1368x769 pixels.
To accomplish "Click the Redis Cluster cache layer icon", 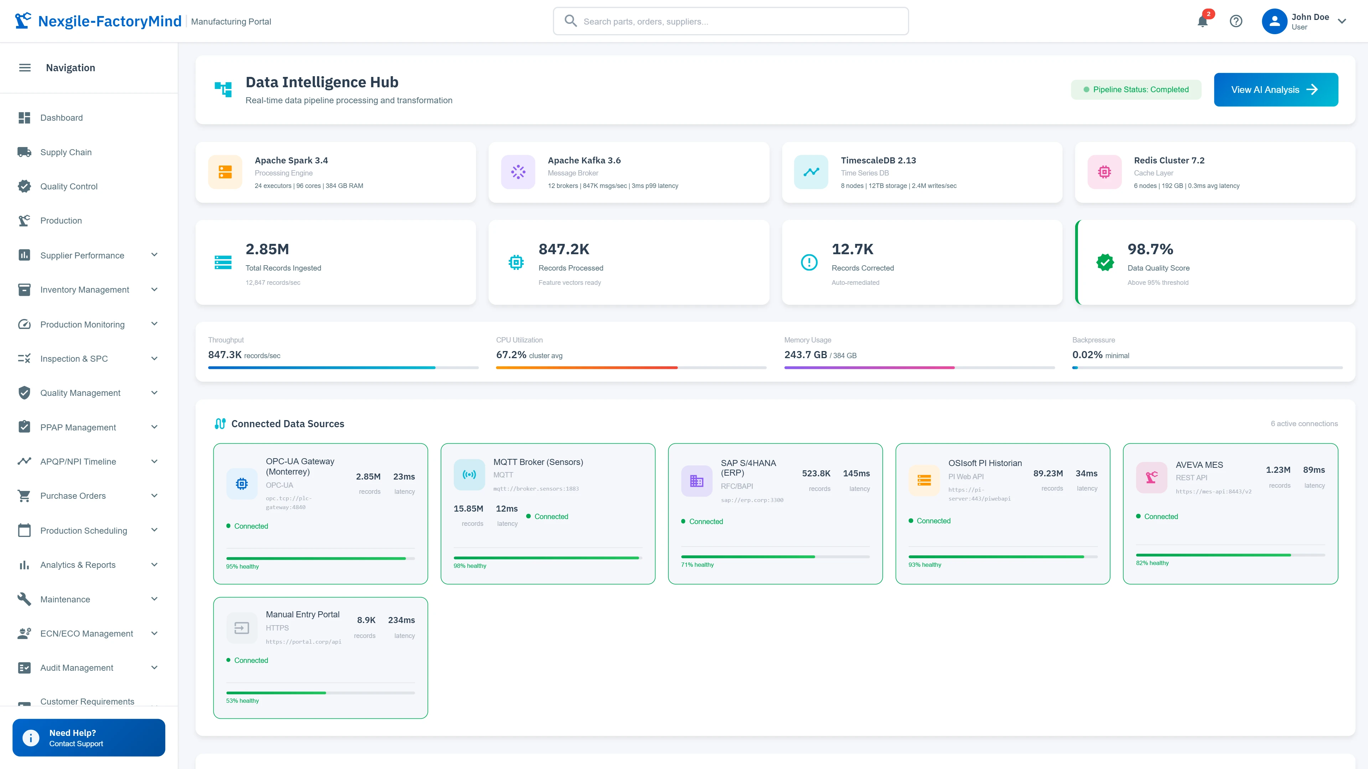I will coord(1105,172).
